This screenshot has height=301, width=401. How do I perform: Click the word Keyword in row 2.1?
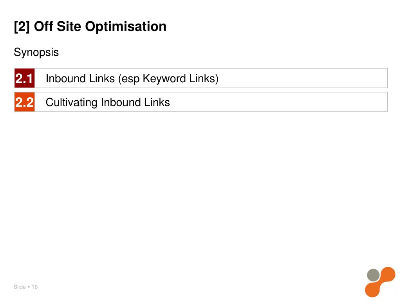(164, 79)
